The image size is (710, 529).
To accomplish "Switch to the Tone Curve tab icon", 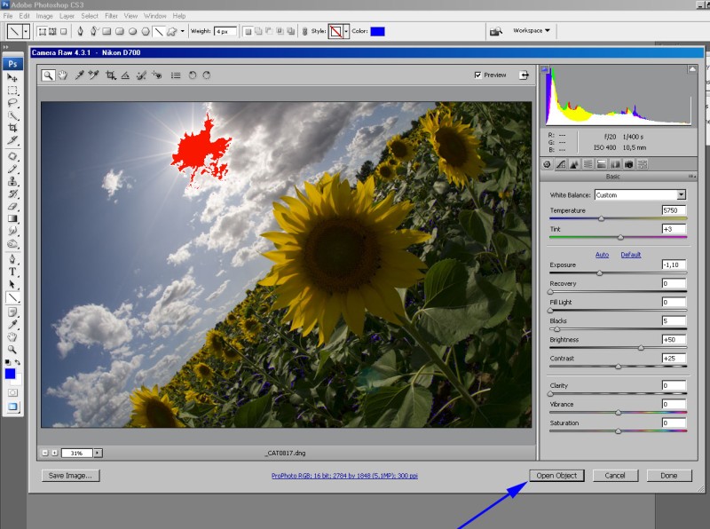I will (561, 164).
